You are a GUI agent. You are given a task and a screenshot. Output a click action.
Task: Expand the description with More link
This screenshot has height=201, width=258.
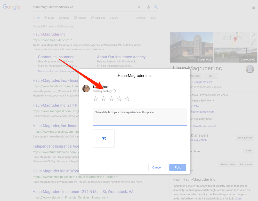(x=238, y=198)
